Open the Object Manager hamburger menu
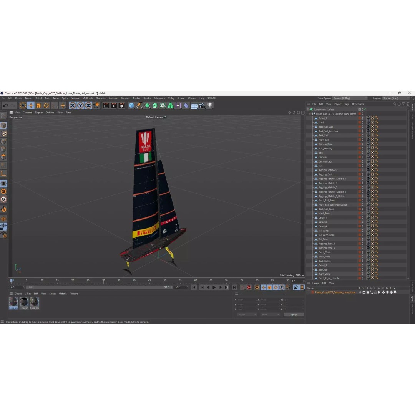The height and width of the screenshot is (415, 415). 309,104
